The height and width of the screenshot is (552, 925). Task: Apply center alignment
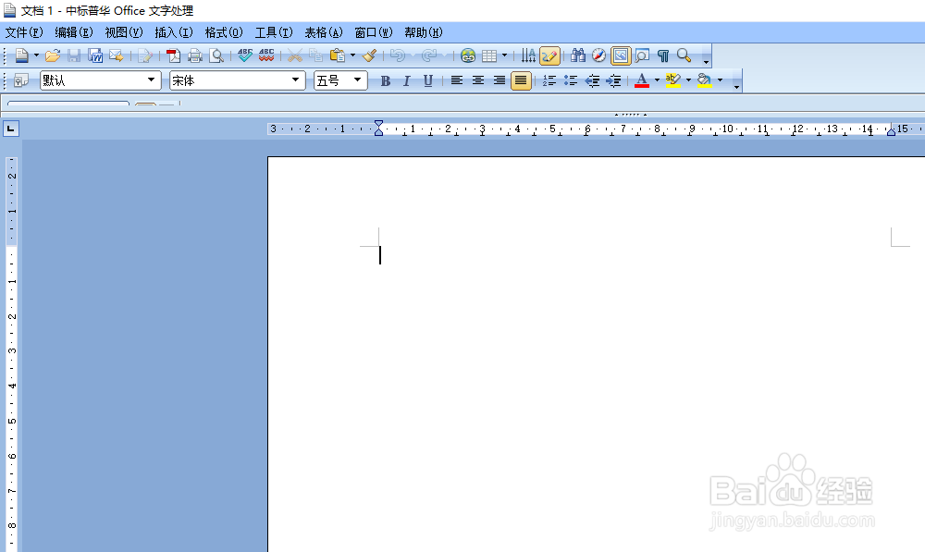click(x=477, y=80)
